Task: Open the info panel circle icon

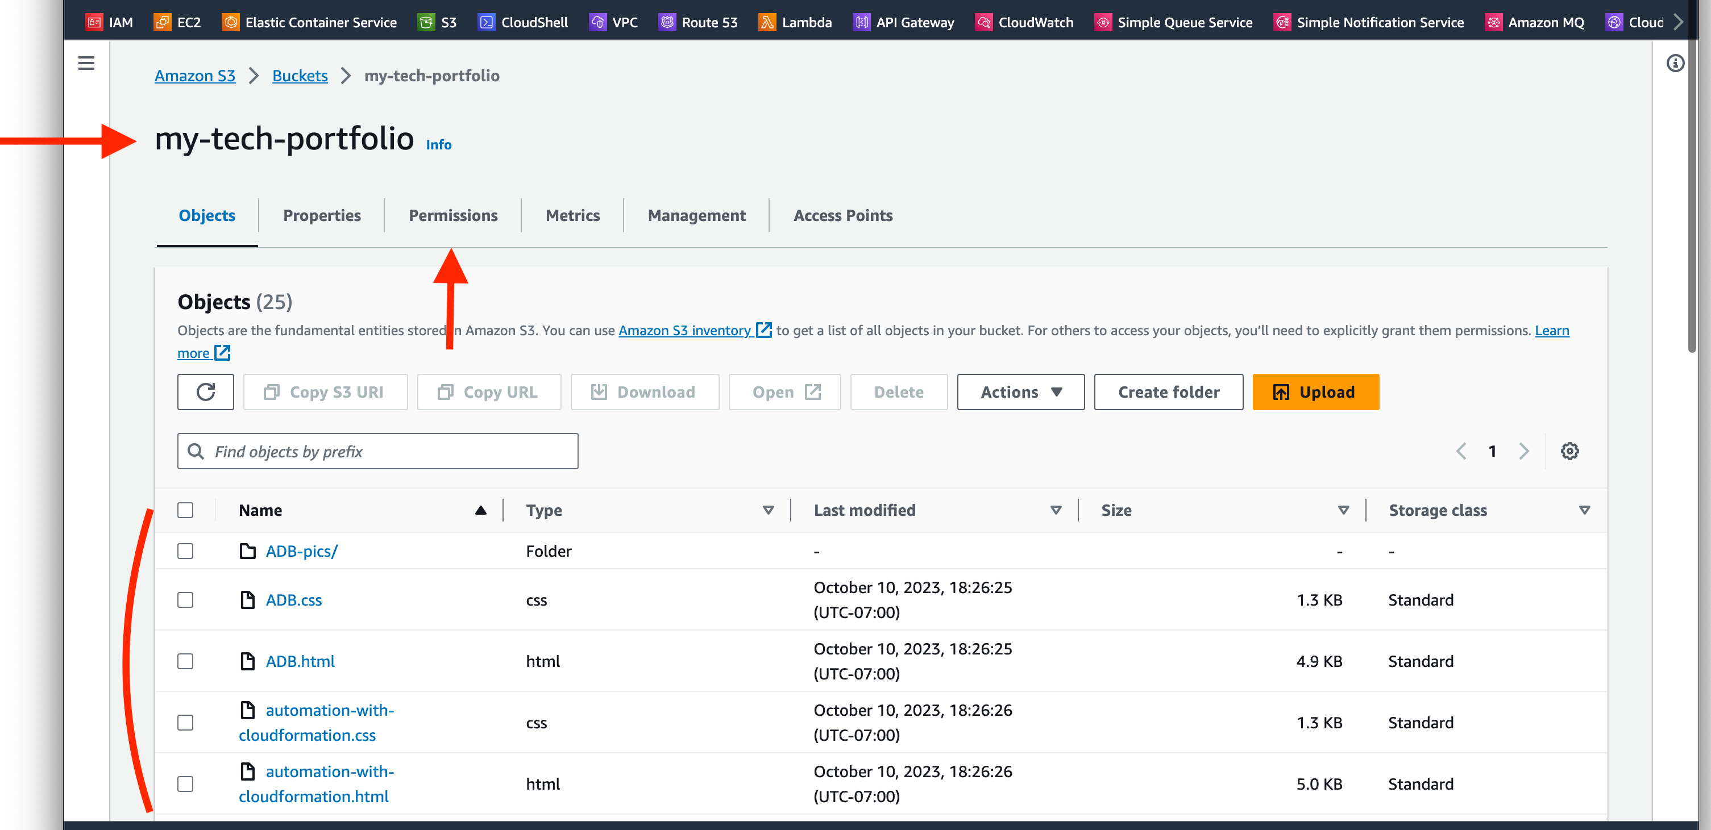Action: pyautogui.click(x=1675, y=63)
